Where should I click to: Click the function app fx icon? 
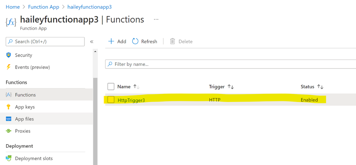(x=11, y=22)
